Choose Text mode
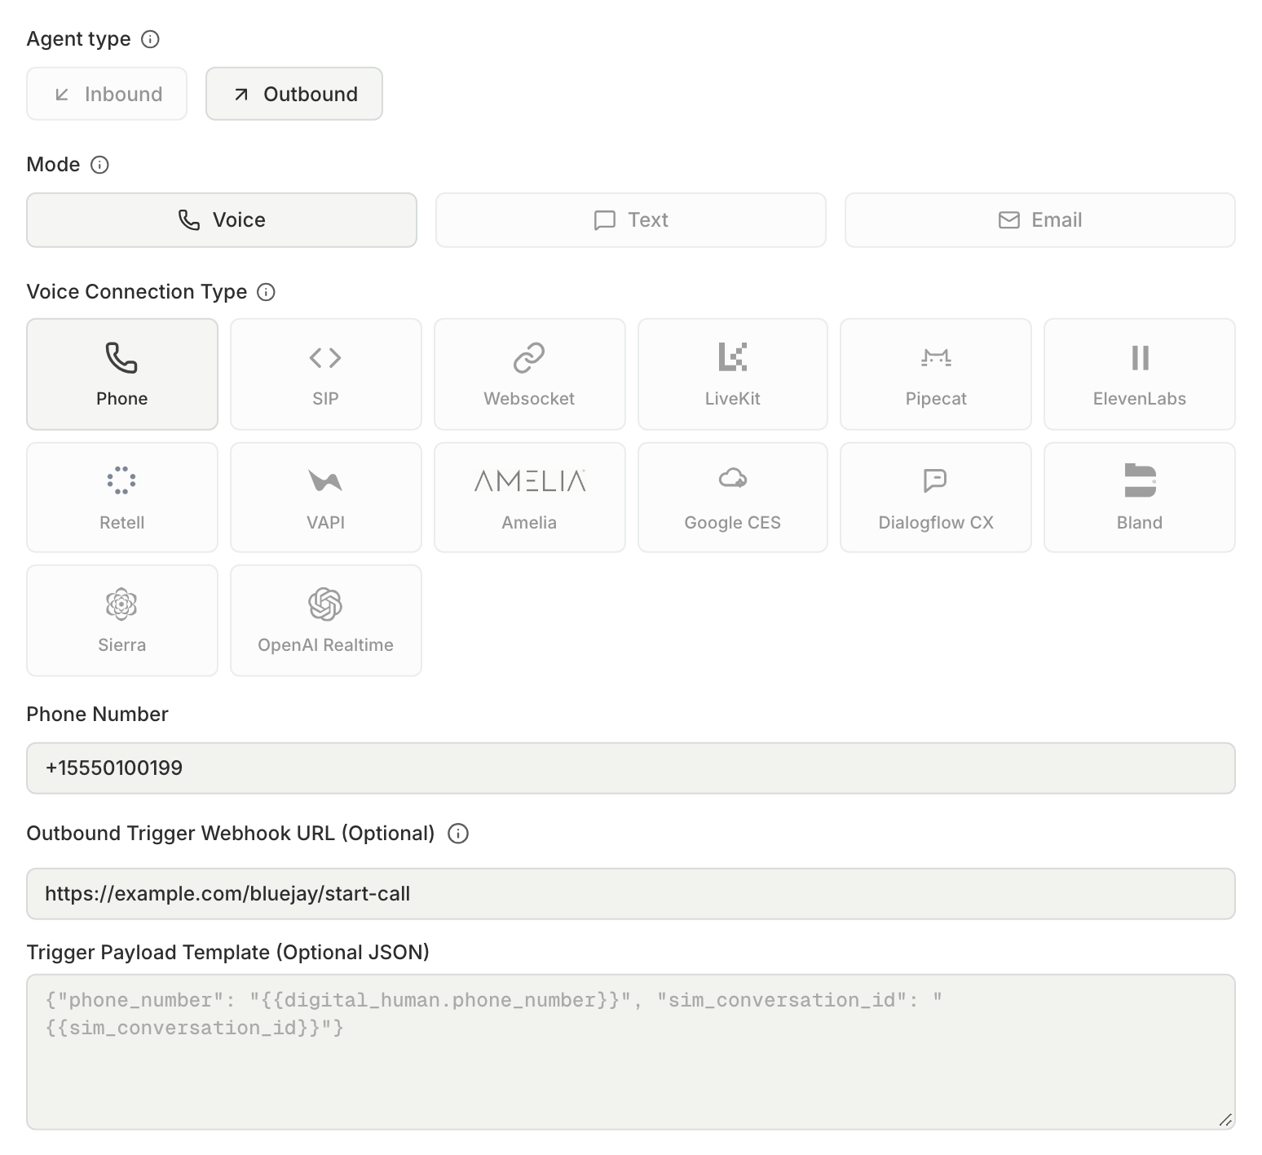The width and height of the screenshot is (1262, 1155). (x=631, y=220)
